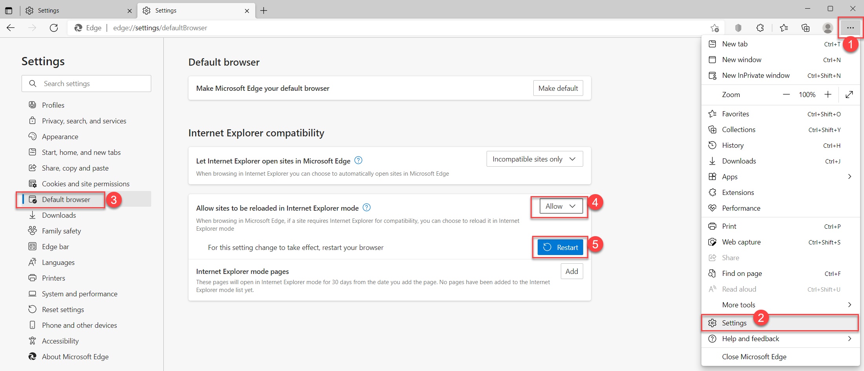Screen dimensions: 864x371
Task: Open Printers settings
Action: (x=86, y=278)
